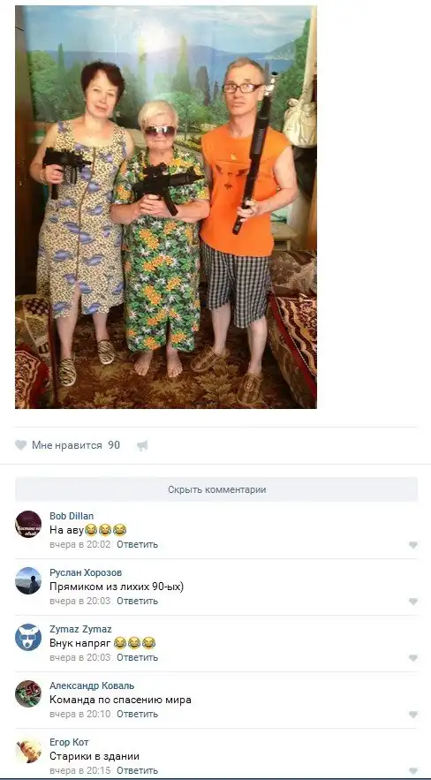Like Zymaz Zymaz's comment heart

(x=413, y=658)
